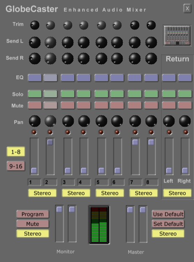Click the Use Default button
The width and height of the screenshot is (194, 262).
(x=168, y=214)
